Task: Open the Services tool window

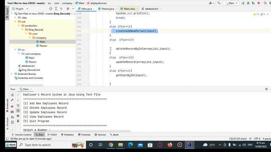Action: [x=100, y=135]
